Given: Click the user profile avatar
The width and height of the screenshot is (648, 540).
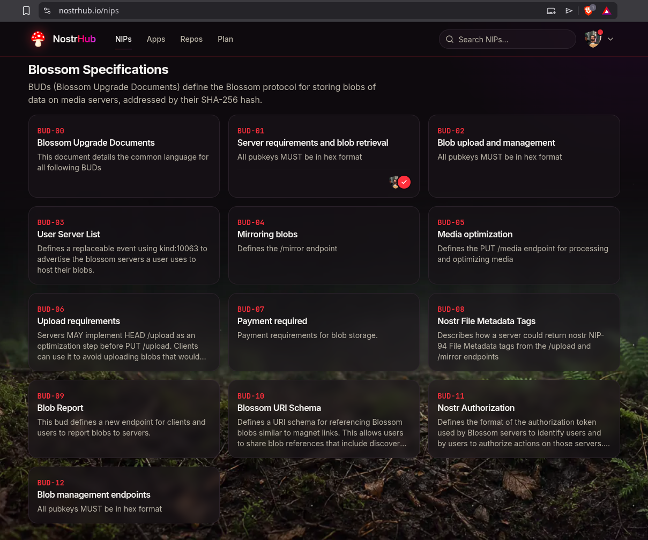Looking at the screenshot, I should tap(593, 39).
